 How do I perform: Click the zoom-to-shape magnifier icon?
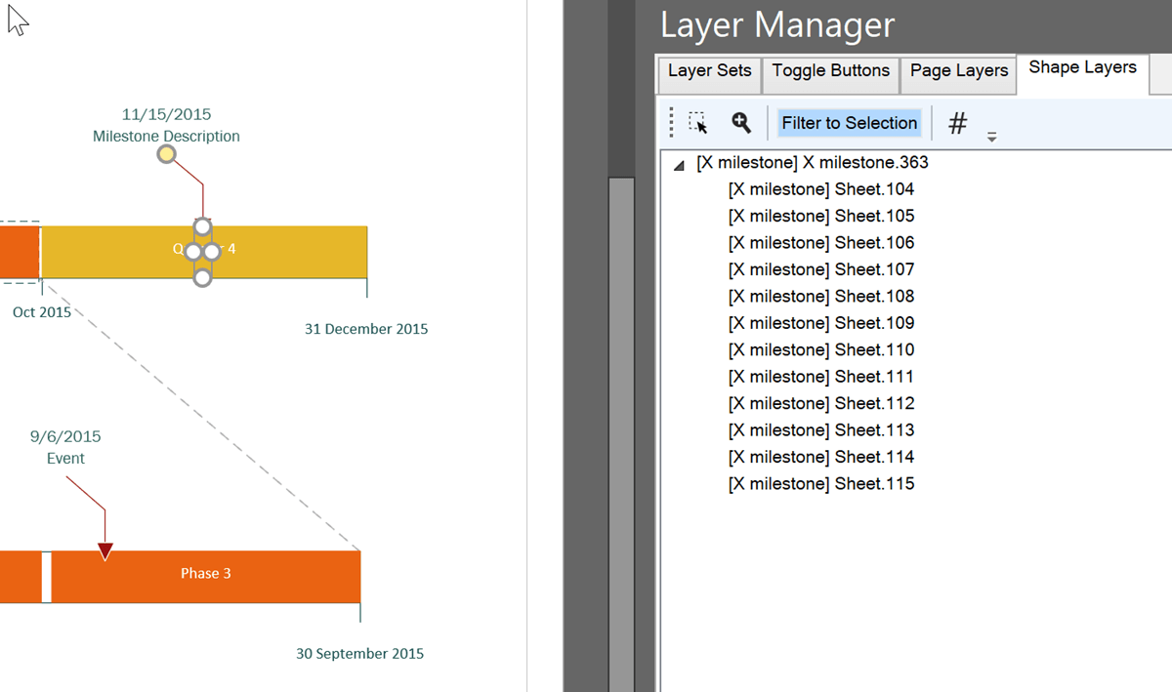point(740,124)
